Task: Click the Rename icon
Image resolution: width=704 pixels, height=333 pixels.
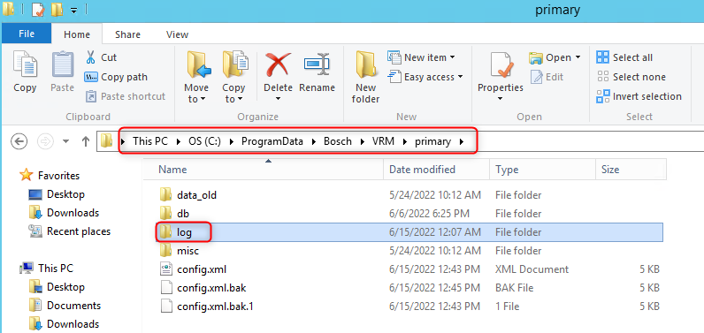Action: (x=317, y=65)
